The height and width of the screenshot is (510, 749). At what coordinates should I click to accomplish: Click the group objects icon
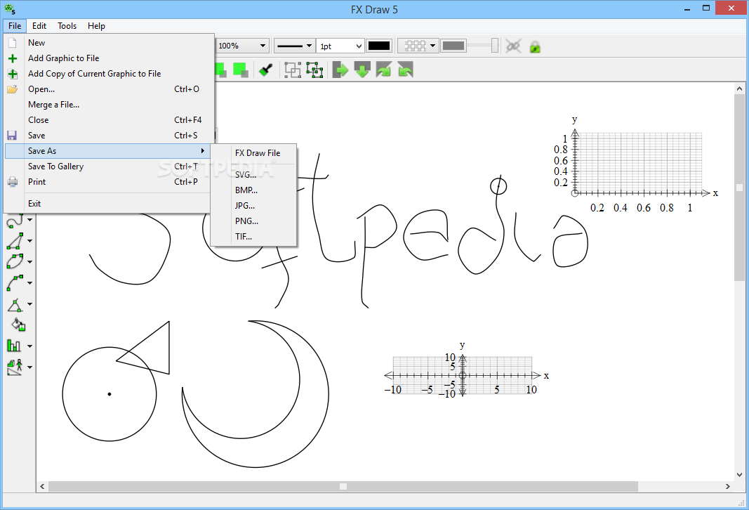click(292, 70)
